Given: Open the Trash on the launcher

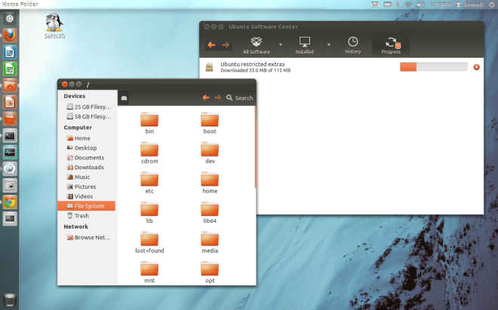Looking at the screenshot, I should point(10,299).
